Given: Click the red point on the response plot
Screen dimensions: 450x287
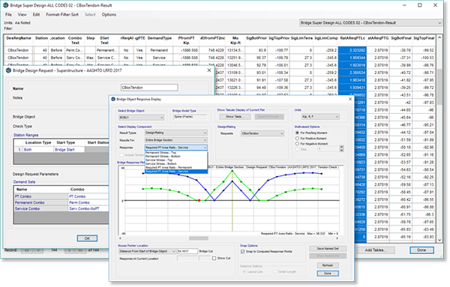Looking at the screenshot, I should click(199, 200).
